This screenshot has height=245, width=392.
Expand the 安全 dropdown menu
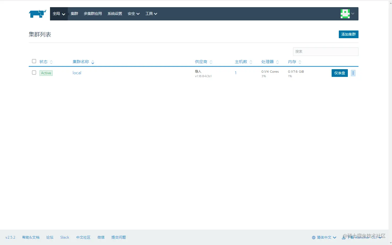point(133,14)
